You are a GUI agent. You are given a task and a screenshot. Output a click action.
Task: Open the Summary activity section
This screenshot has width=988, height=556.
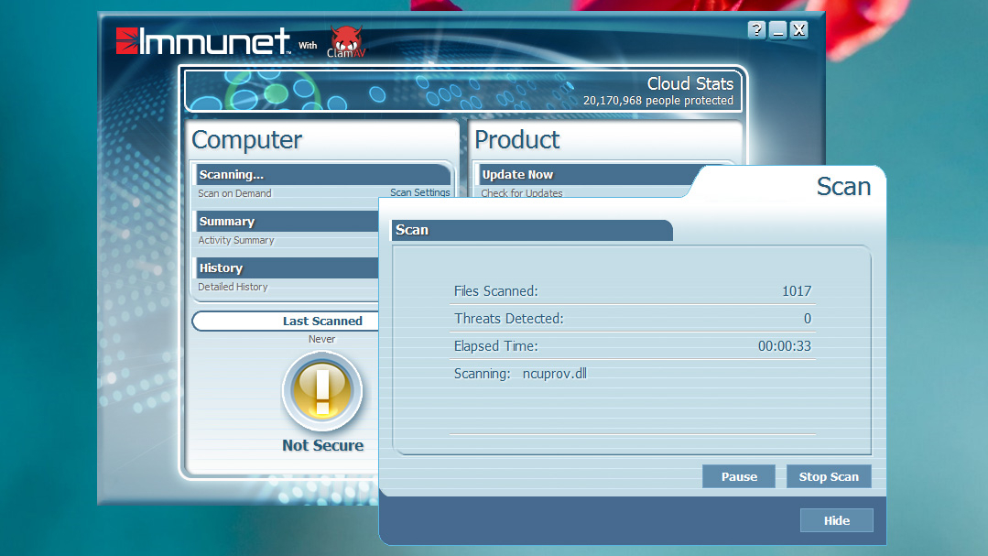pyautogui.click(x=287, y=222)
